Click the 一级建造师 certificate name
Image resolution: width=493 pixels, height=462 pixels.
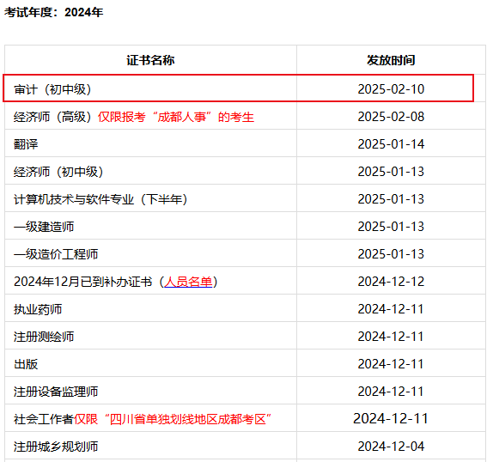point(44,227)
